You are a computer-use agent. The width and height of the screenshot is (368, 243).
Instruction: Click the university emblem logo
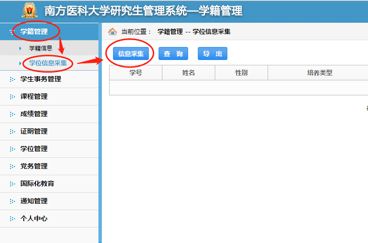[30, 11]
